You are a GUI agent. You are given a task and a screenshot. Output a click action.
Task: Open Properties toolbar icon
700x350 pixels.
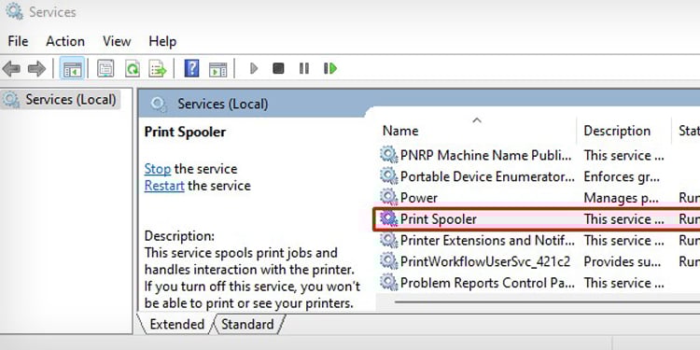pyautogui.click(x=105, y=69)
